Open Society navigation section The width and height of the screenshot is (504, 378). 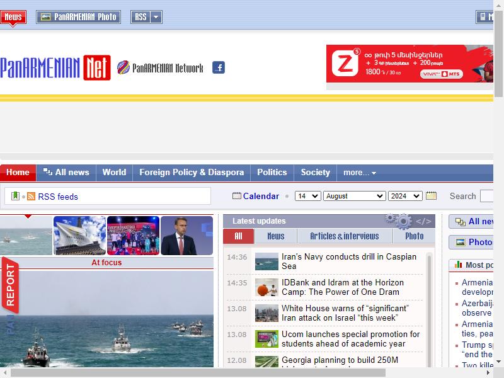coord(316,173)
